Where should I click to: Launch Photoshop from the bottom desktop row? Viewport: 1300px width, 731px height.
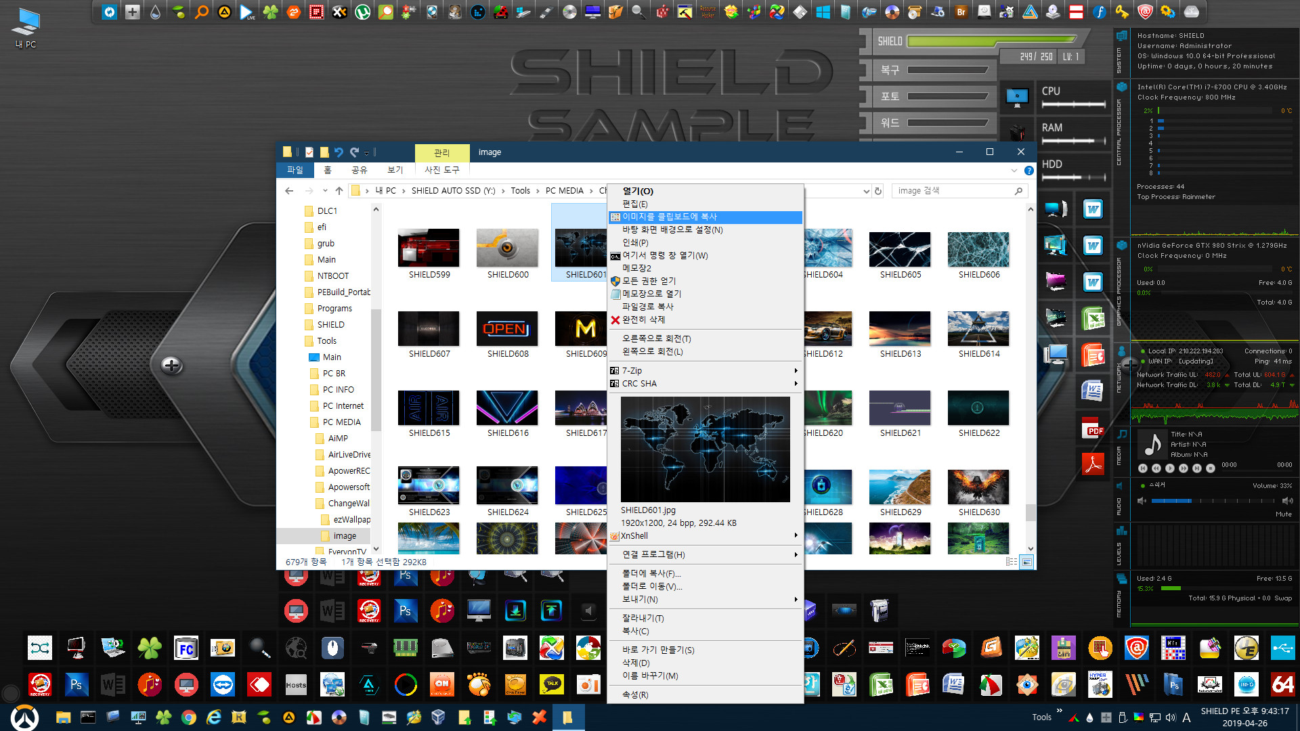click(77, 685)
